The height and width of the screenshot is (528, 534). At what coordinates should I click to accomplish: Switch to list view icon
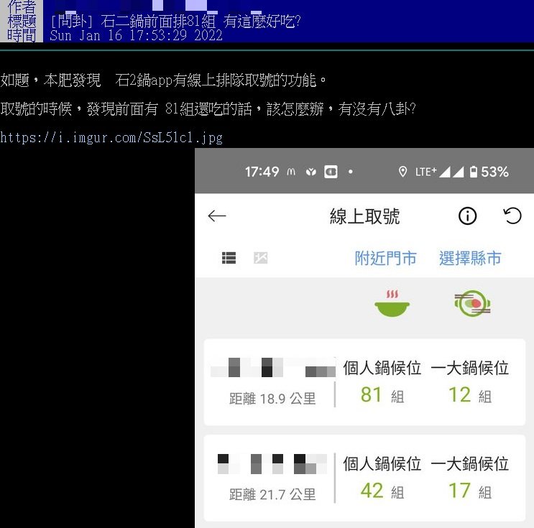click(229, 258)
